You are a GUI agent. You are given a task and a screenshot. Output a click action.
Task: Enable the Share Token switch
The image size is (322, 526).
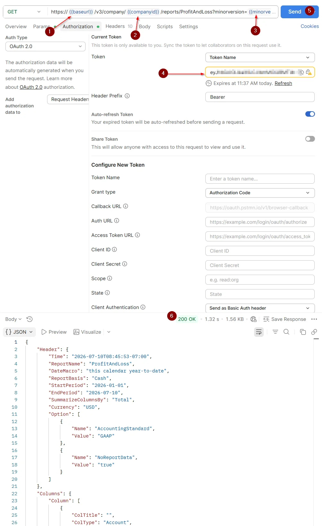(310, 139)
